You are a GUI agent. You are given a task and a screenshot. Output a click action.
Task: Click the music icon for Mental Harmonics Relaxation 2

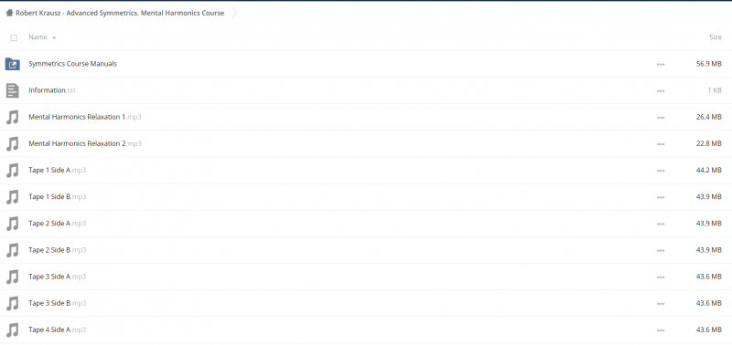click(13, 144)
